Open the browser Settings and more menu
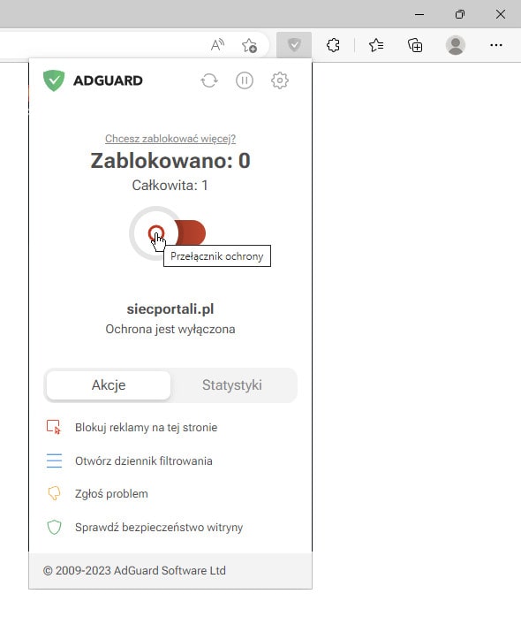This screenshot has width=521, height=624. click(x=496, y=45)
